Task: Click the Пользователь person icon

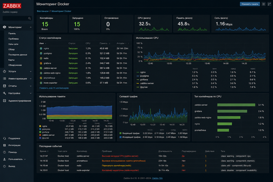Action: 4,159
